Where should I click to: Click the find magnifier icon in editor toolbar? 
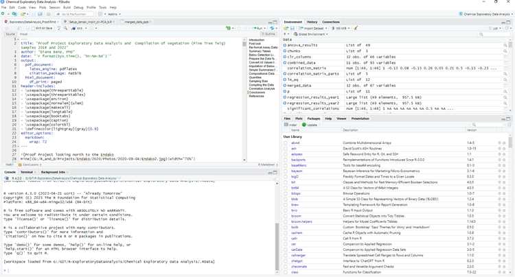(x=65, y=28)
